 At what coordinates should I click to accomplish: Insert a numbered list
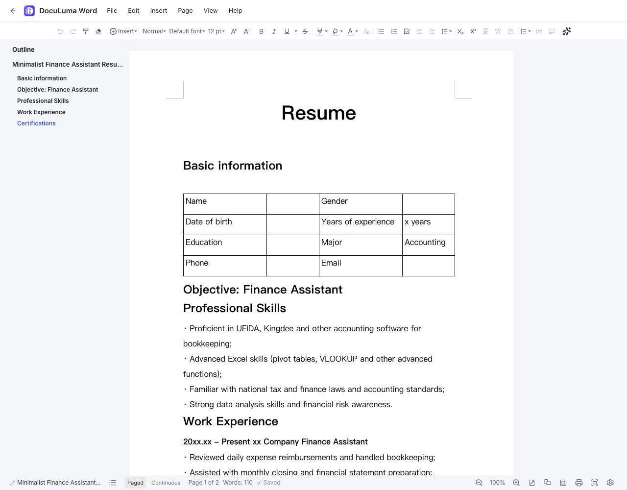[394, 31]
